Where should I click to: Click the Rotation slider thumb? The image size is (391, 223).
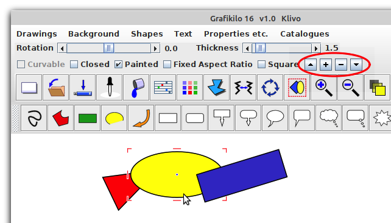[109, 48]
